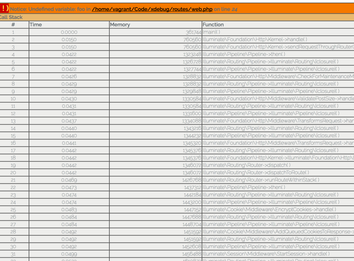Click the TransformsRequest function in row 16
Image resolution: width=354 pixels, height=261 pixels.
tap(278, 143)
